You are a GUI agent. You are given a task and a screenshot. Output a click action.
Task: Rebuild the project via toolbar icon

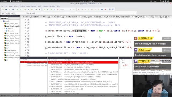(x=54, y=9)
